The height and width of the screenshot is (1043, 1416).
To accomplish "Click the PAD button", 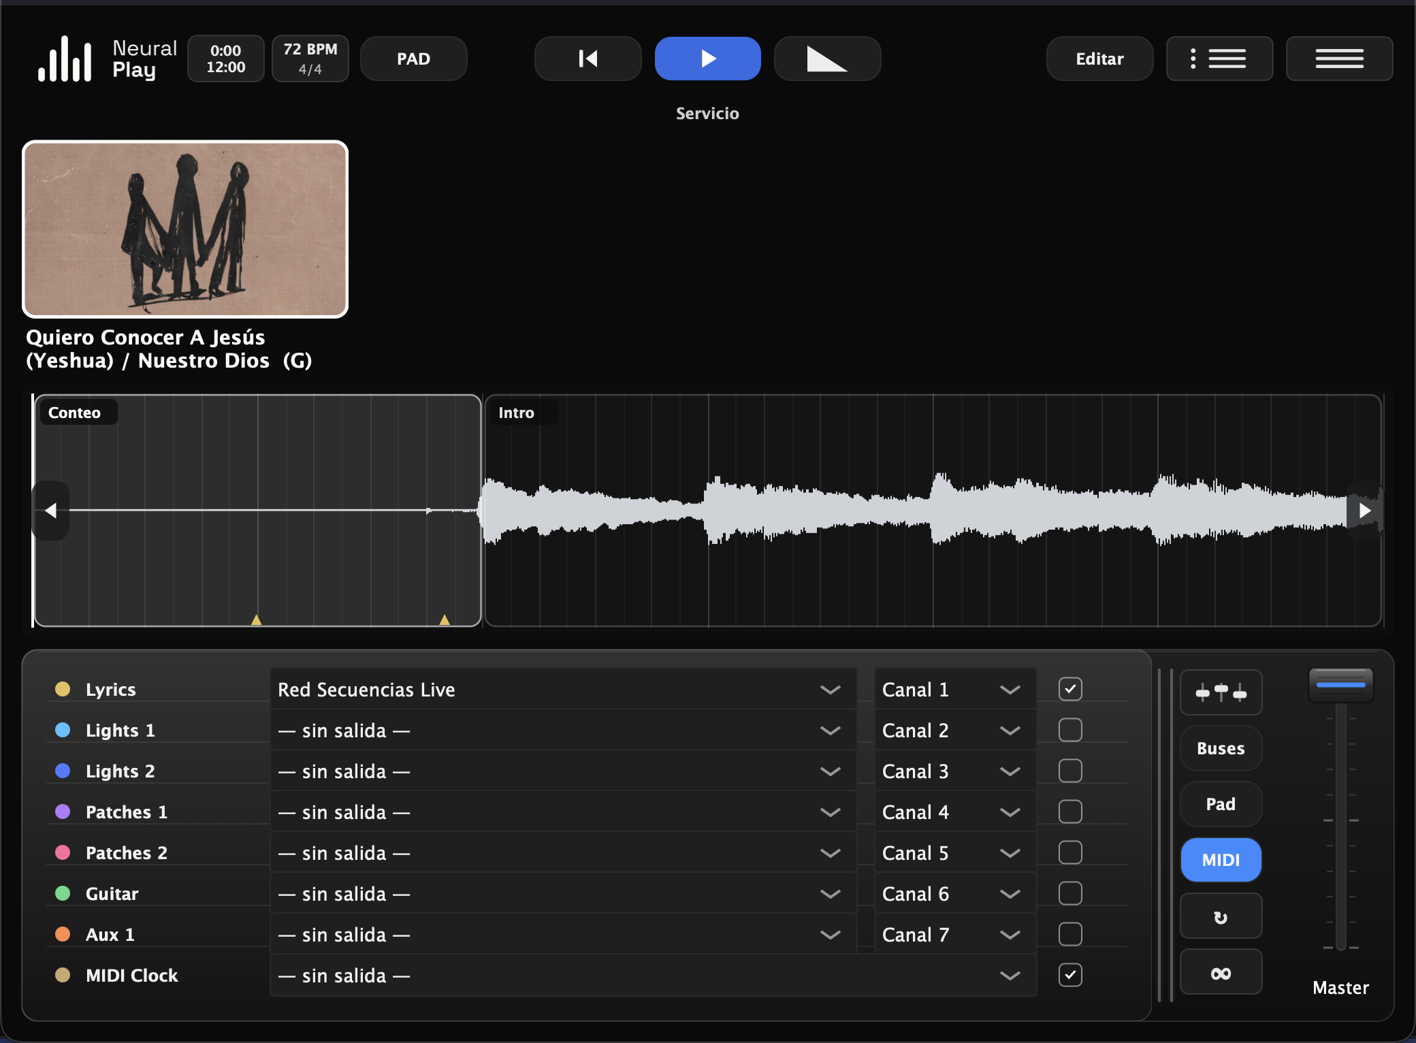I will coord(414,59).
